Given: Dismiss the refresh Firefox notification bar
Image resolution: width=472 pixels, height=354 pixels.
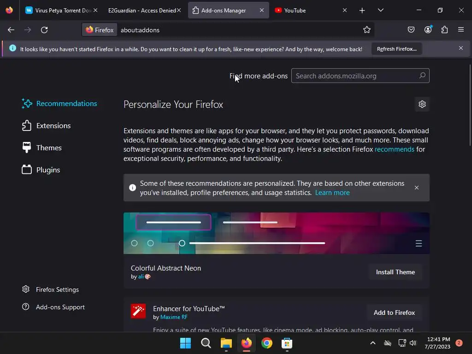Looking at the screenshot, I should click(x=461, y=48).
